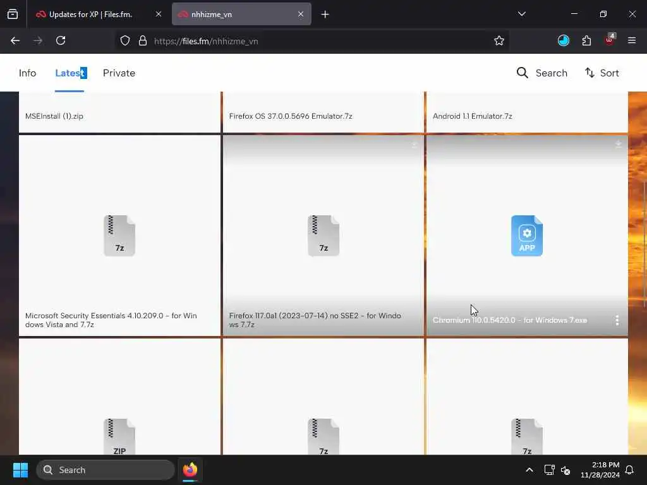This screenshot has height=485, width=647.
Task: Open MSEInstall (1).zip file
Action: point(54,116)
